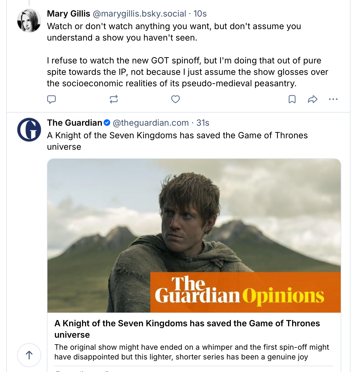Image resolution: width=357 pixels, height=372 pixels.
Task: Open the three-dot more options menu
Action: [333, 99]
